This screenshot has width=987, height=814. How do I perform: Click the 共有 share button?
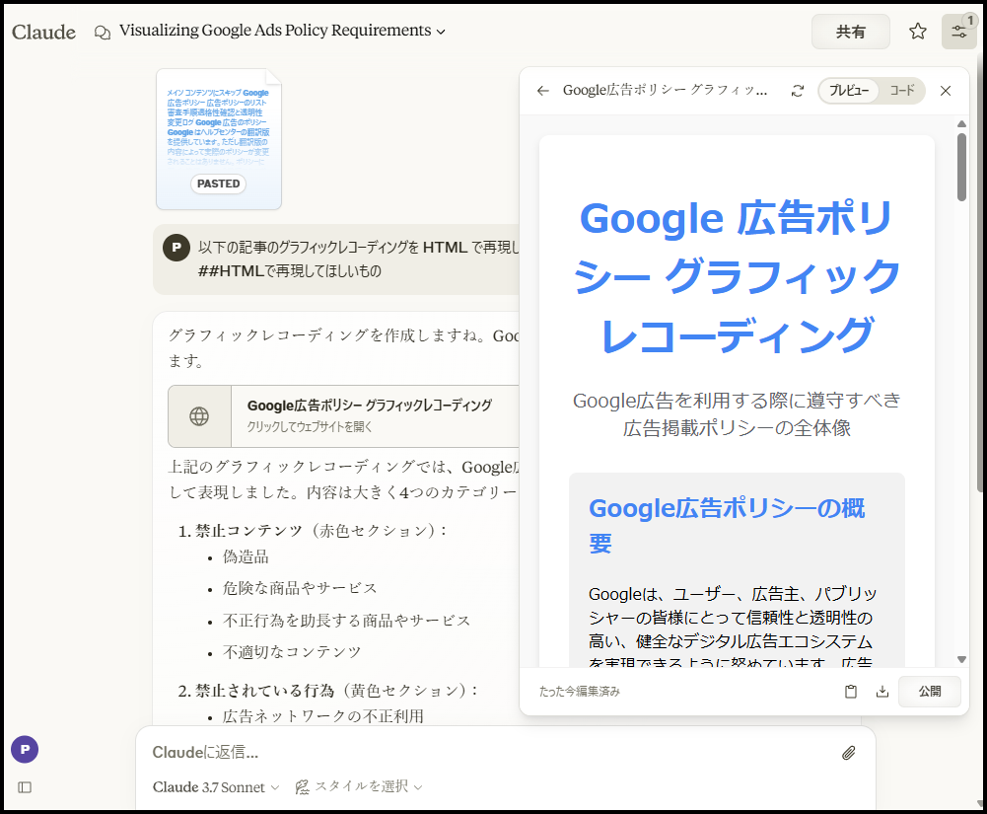coord(850,32)
